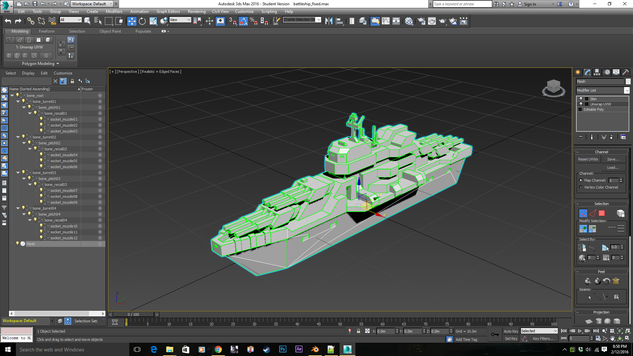
Task: Click the Undo arrow icon
Action: 8,21
